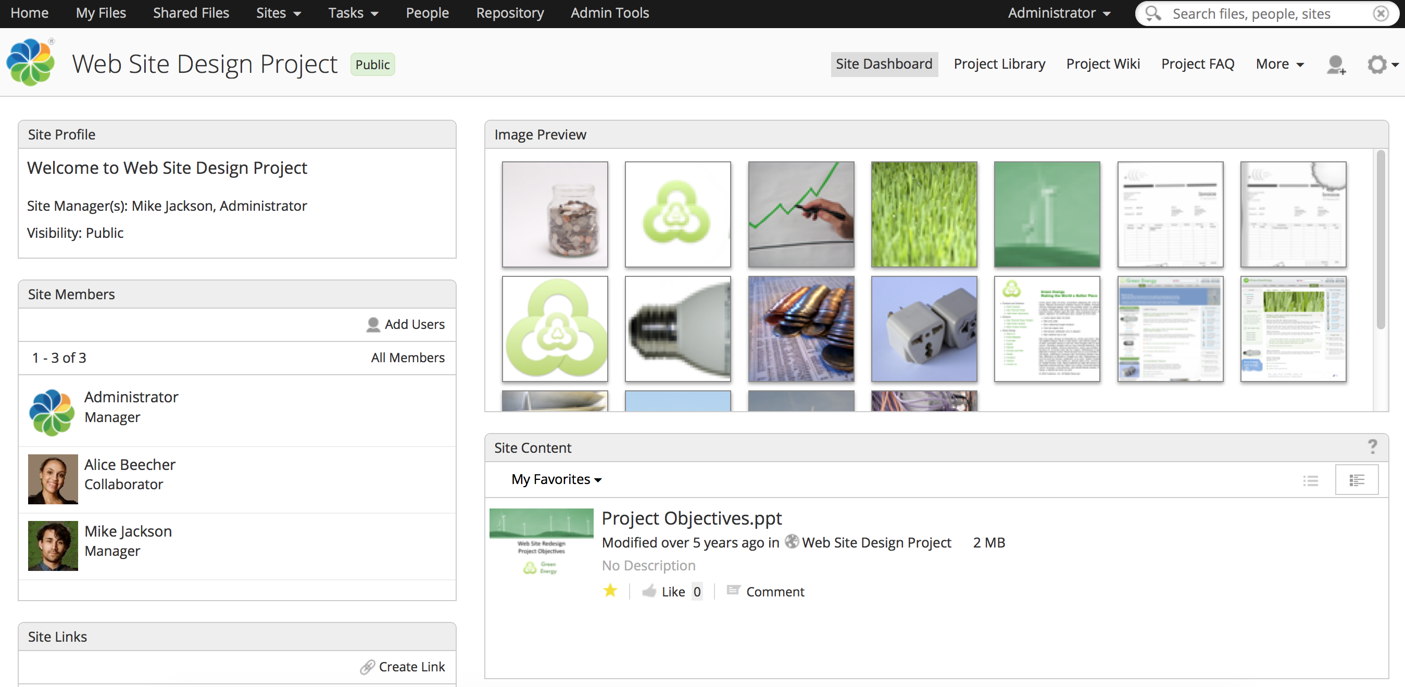1405x687 pixels.
Task: Click the invite users icon in site header
Action: (x=1335, y=65)
